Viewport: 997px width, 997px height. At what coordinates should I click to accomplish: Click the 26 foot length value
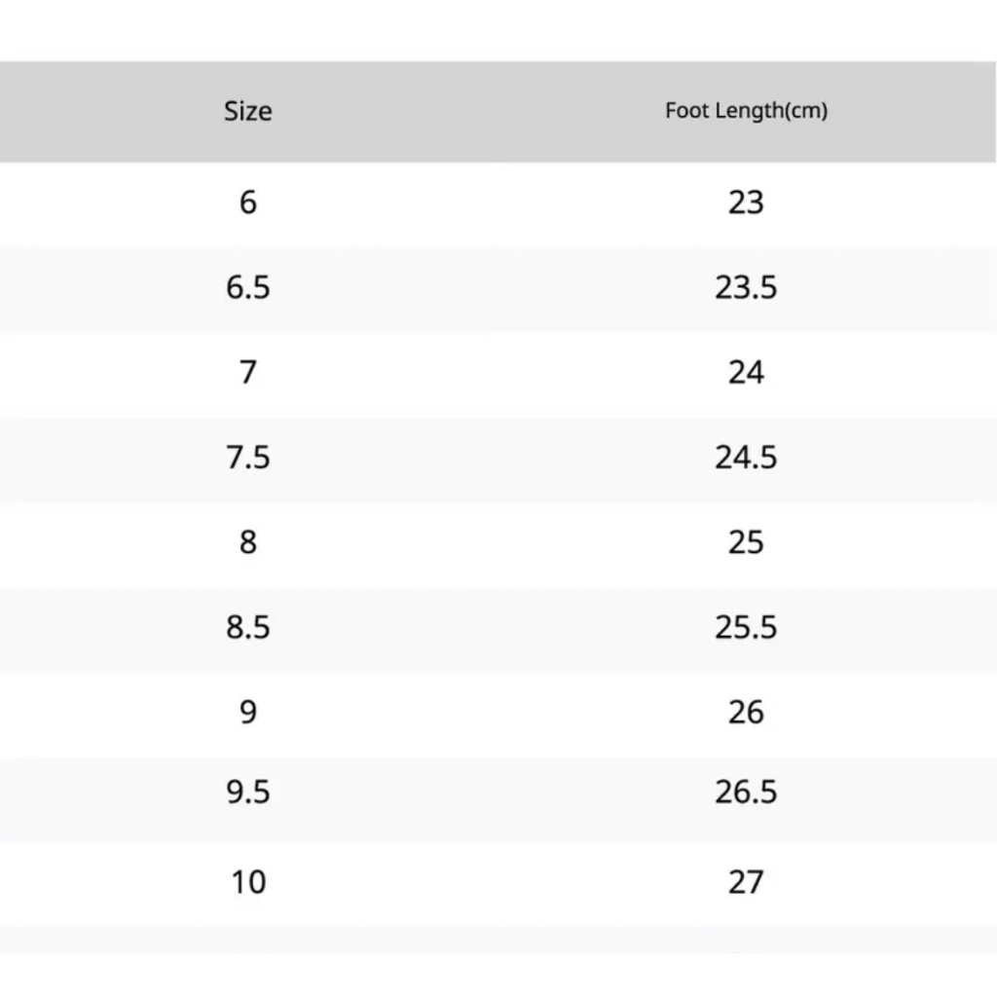(x=746, y=712)
